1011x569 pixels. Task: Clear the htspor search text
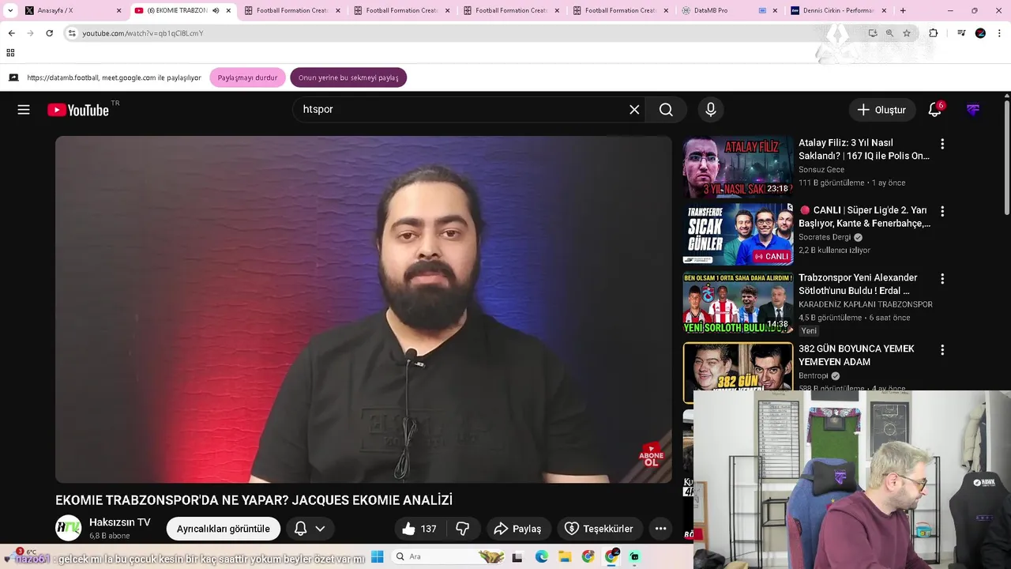[634, 110]
